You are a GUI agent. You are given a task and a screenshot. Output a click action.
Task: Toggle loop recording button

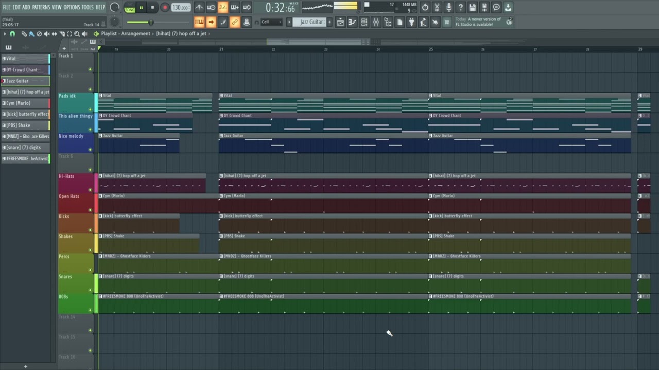coord(247,7)
